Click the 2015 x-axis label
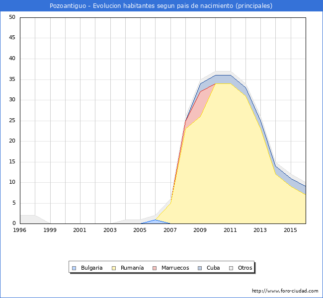Viewport: 323px width, 298px height. point(291,230)
